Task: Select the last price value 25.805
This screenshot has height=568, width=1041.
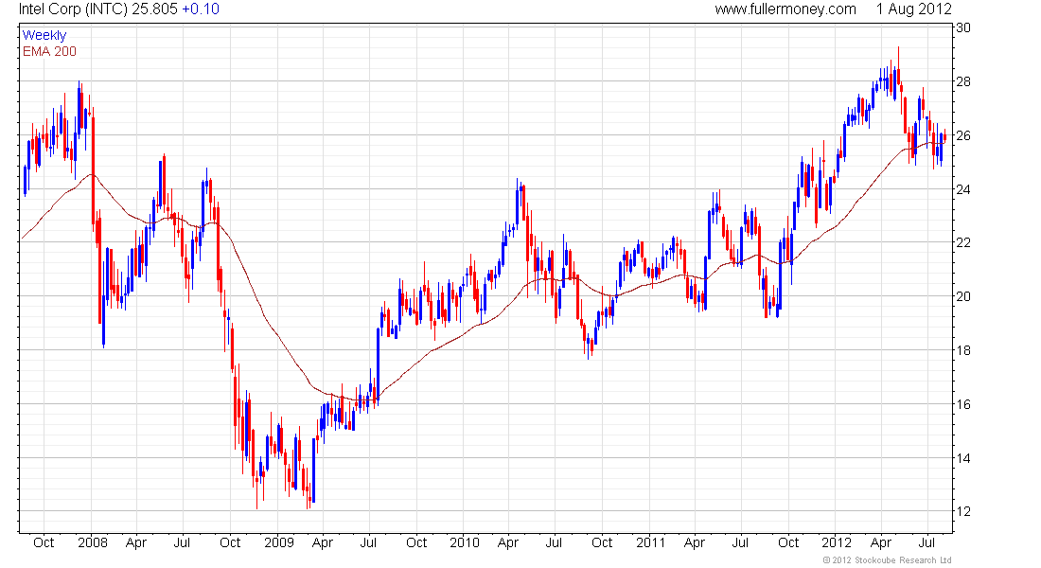Action: click(x=154, y=9)
